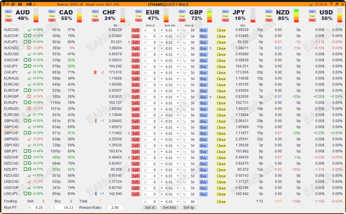The width and height of the screenshot is (346, 214).
Task: Click the red crab icon in the AUDNZD row
Action: (29, 48)
